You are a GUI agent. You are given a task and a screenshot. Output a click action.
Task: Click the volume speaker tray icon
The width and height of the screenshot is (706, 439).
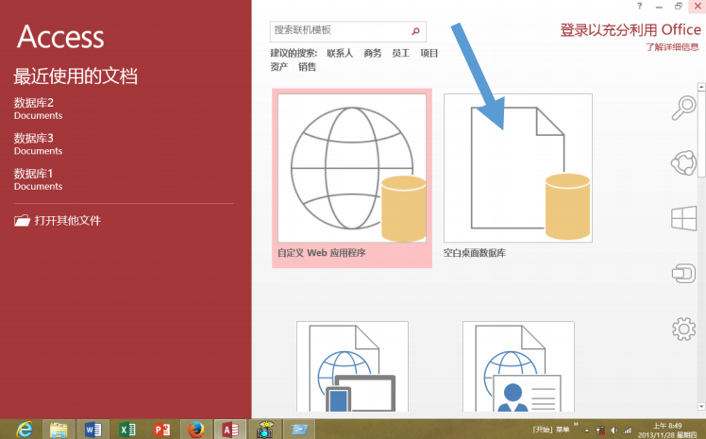[x=614, y=431]
